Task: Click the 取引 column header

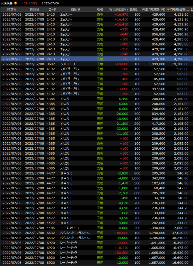Action: coord(100,9)
